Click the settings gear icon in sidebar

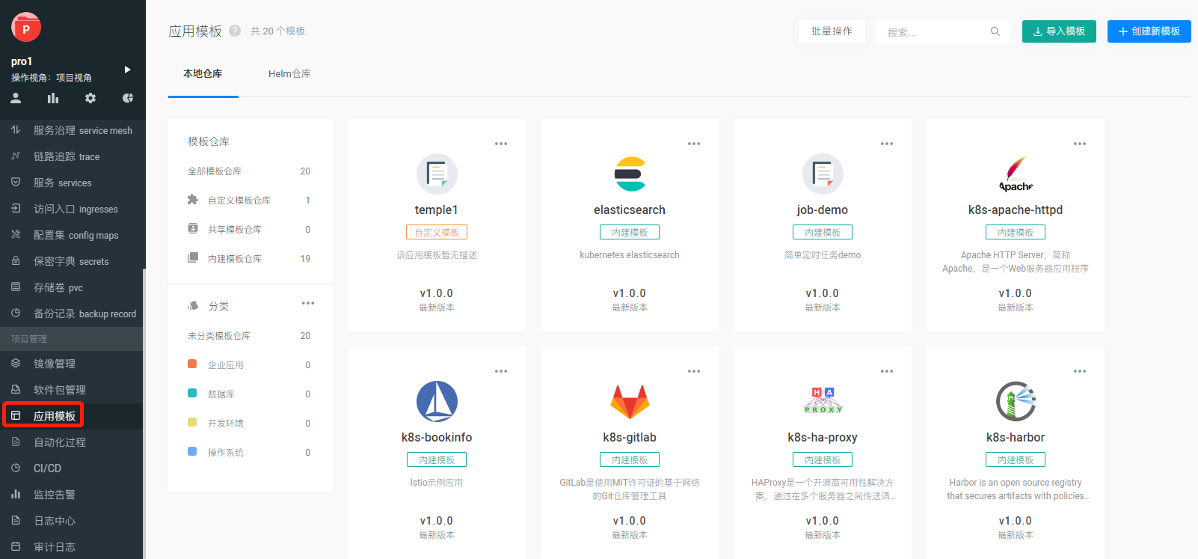point(90,98)
